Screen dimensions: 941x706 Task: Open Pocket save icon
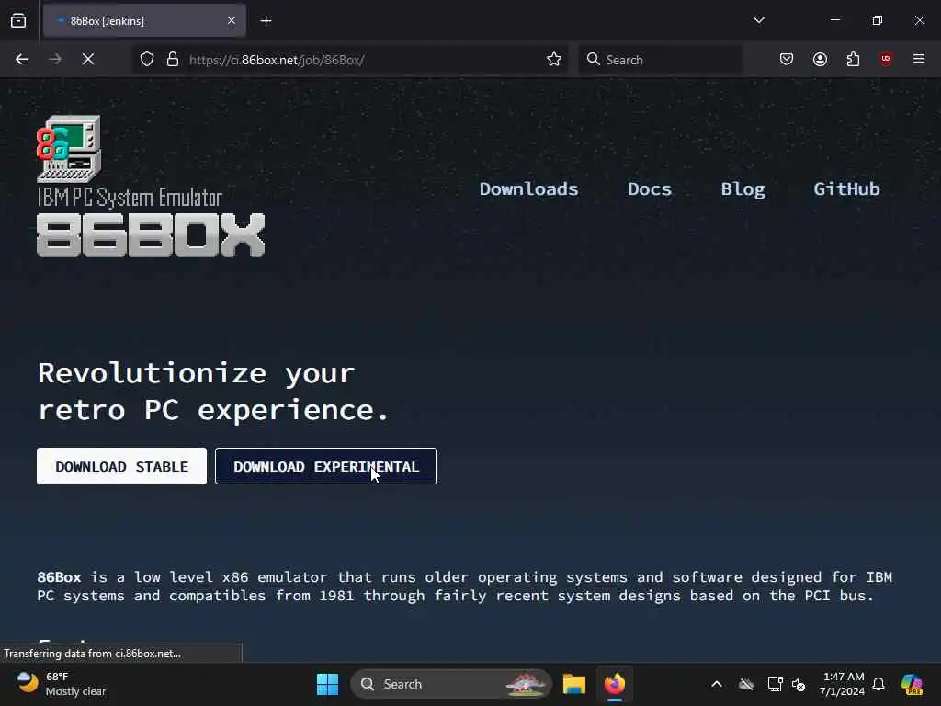click(x=787, y=60)
